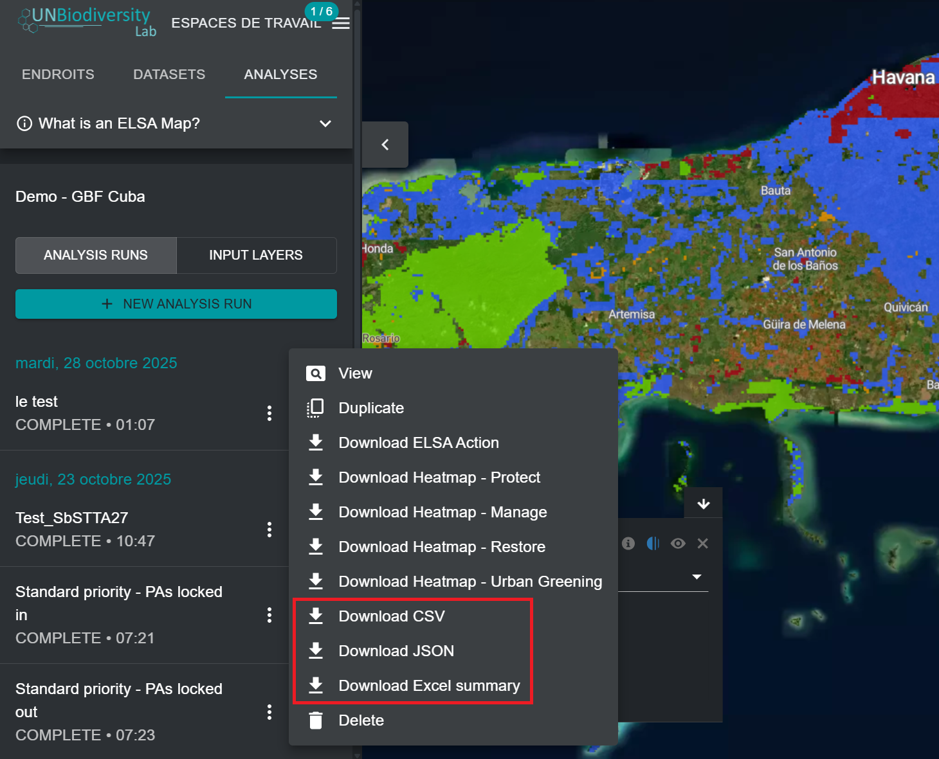Open the legend layer dropdown
939x759 pixels.
(x=697, y=576)
